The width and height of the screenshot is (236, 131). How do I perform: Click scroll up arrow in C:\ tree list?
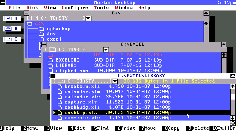(206, 24)
